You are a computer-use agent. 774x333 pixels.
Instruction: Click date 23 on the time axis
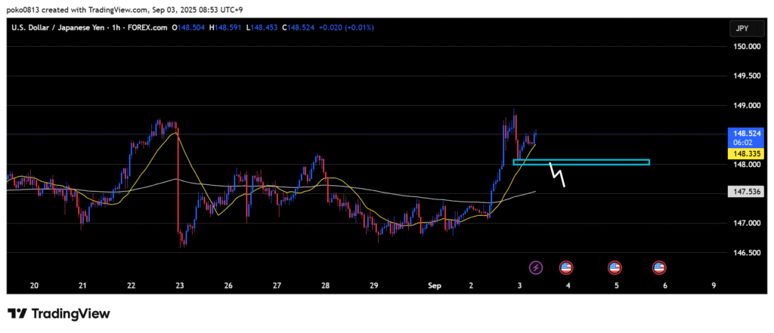[180, 285]
